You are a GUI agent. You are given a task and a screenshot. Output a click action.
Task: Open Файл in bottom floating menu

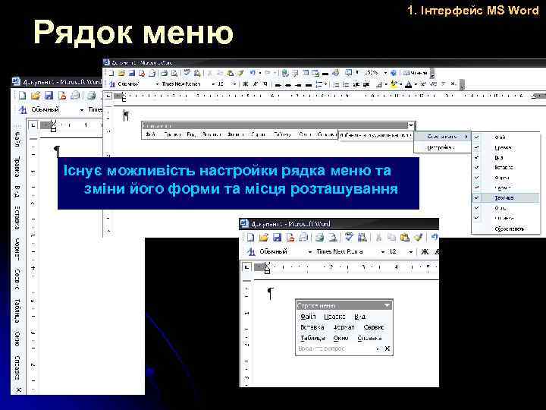click(308, 317)
